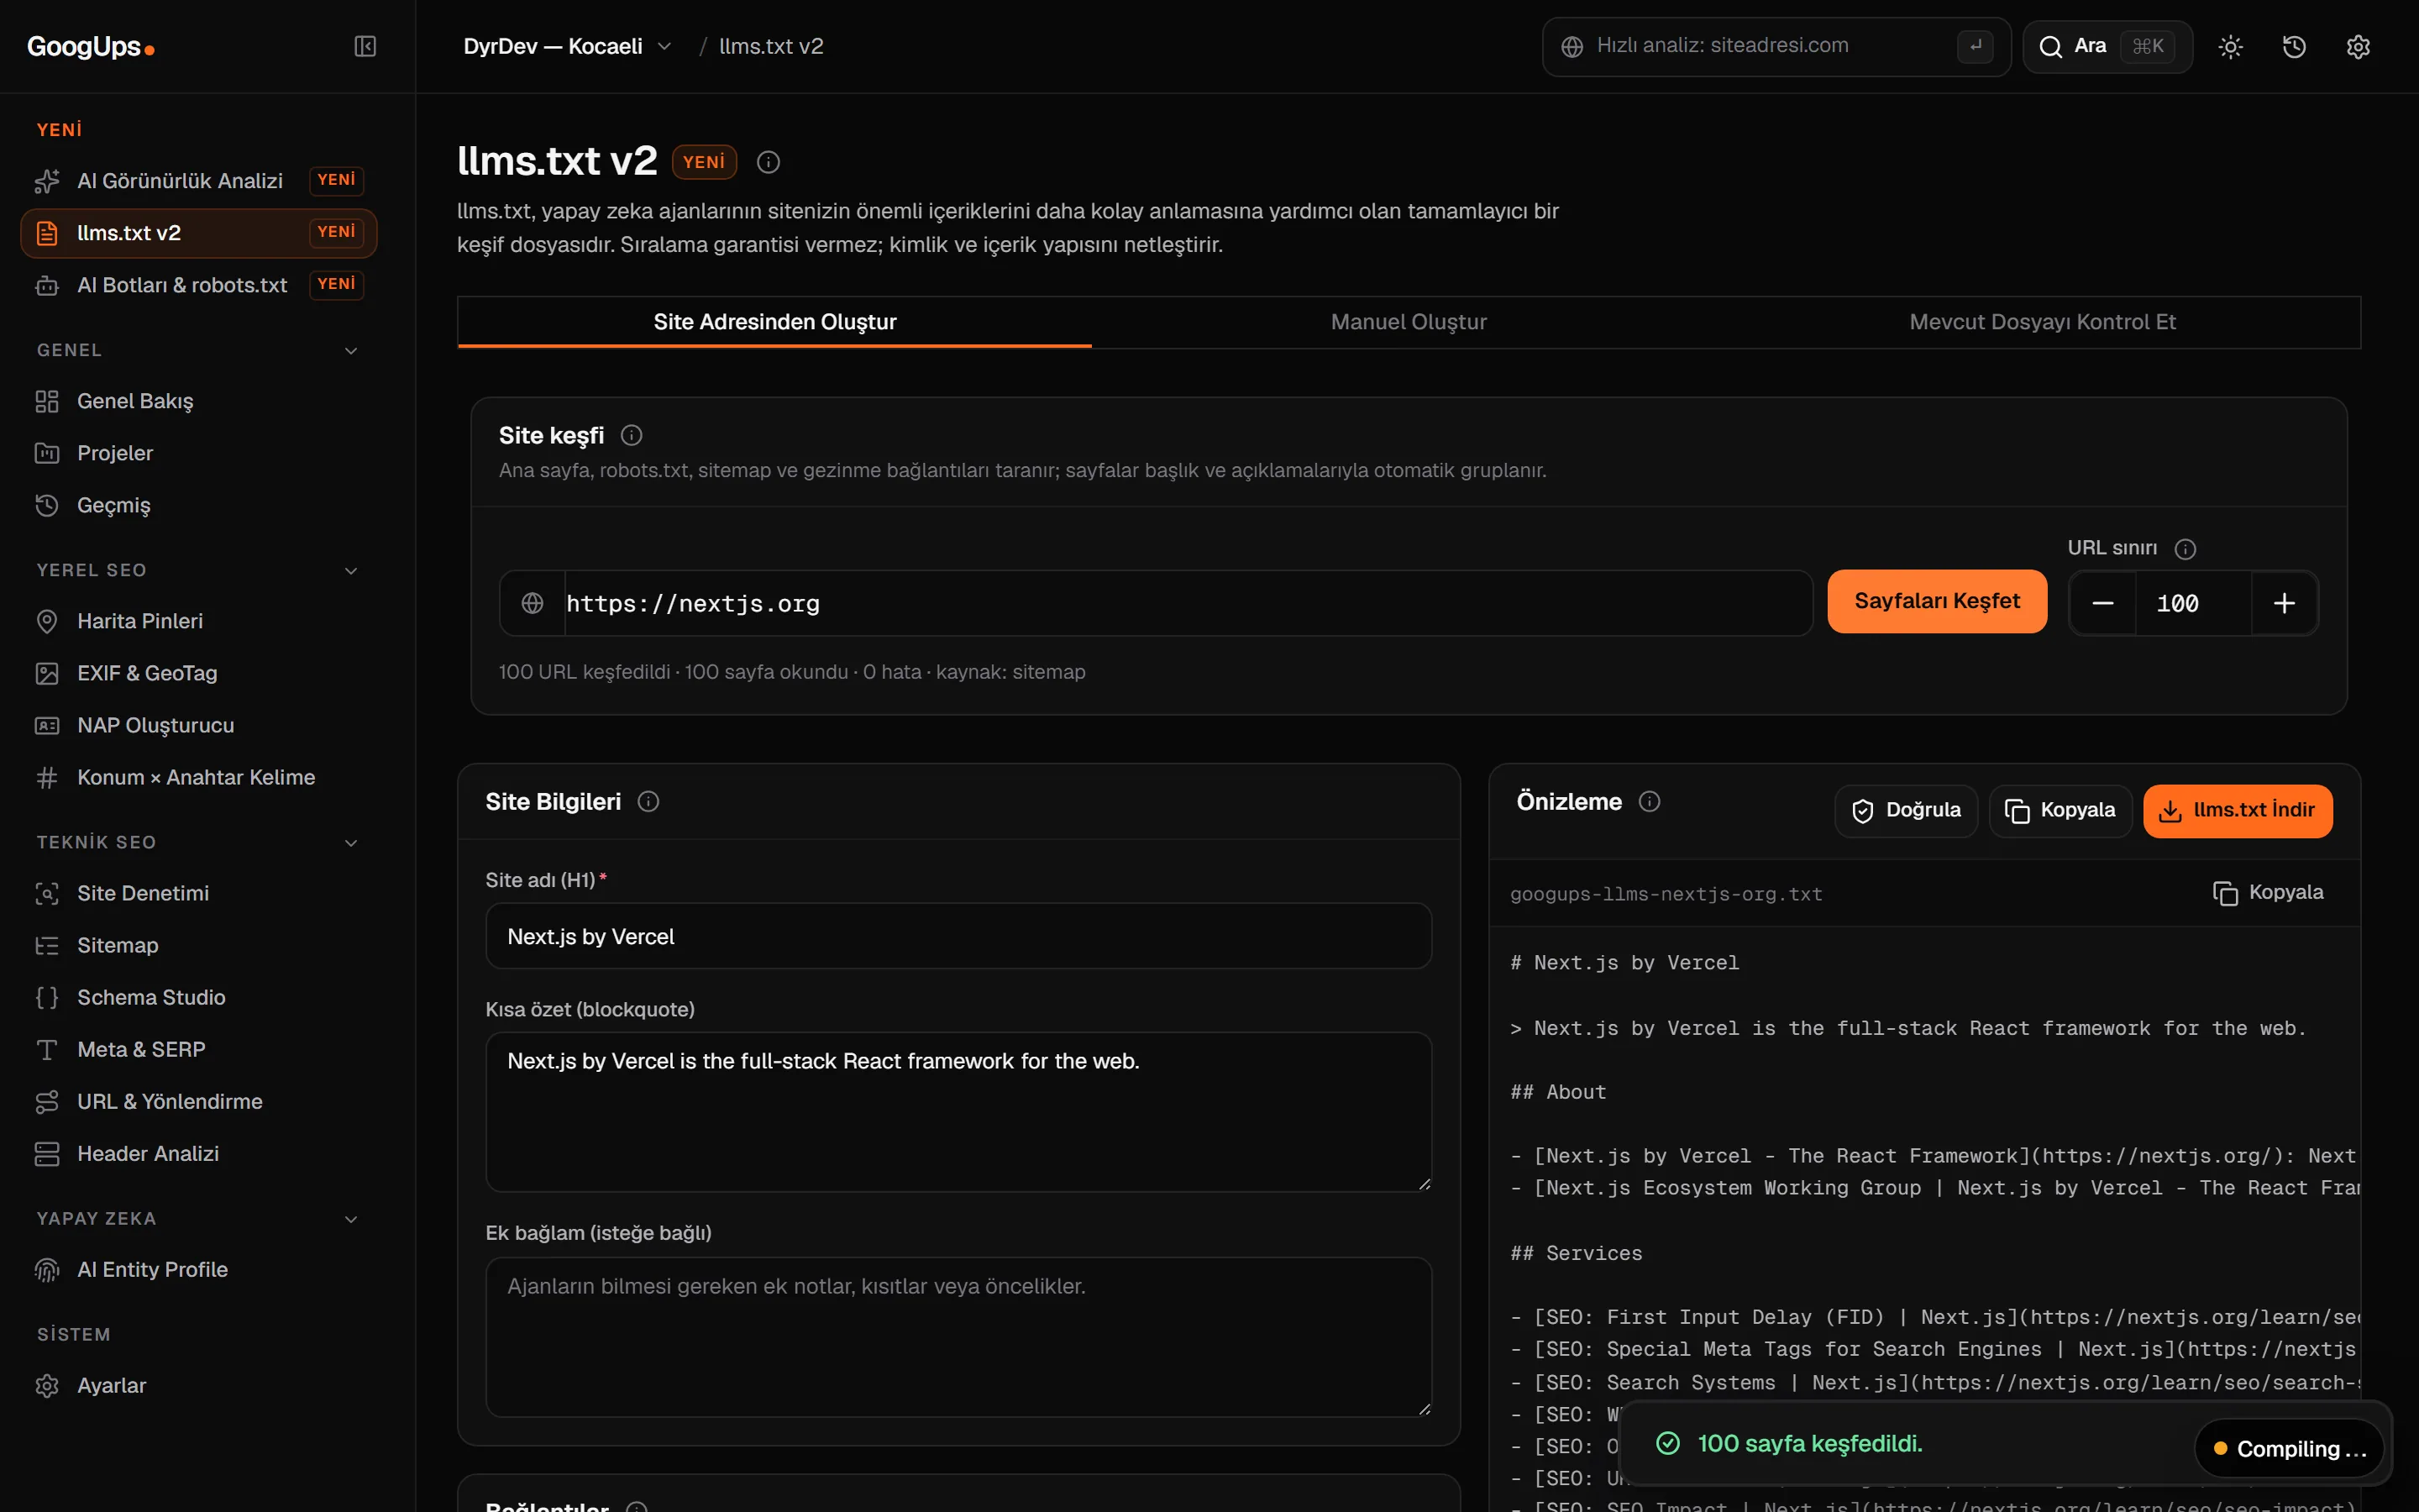Toggle the light theme sun icon
Viewport: 2419px width, 1512px height.
pos(2230,47)
